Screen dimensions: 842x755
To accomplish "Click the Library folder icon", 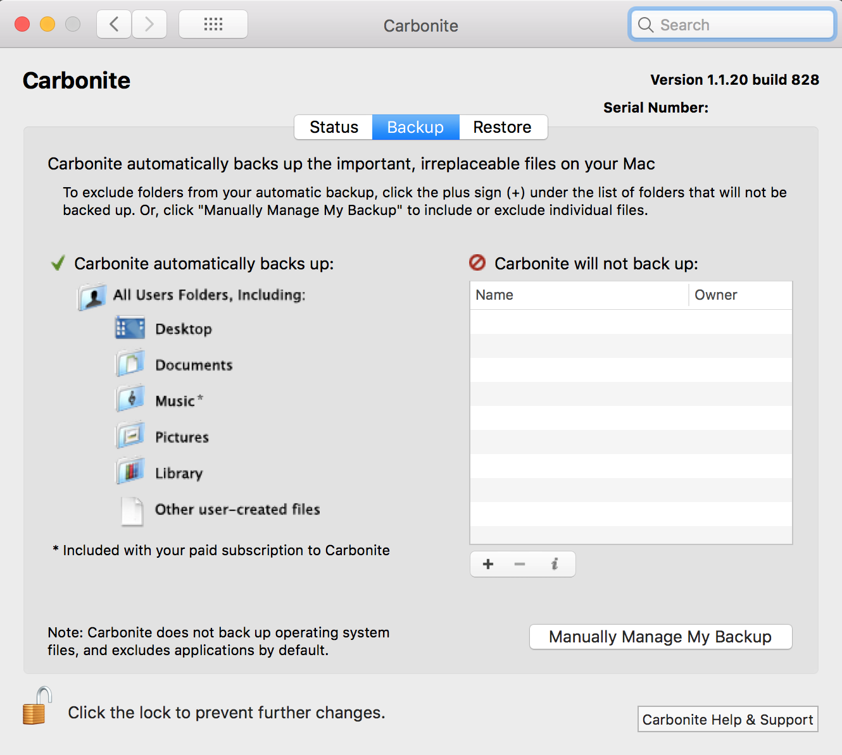I will (x=130, y=471).
